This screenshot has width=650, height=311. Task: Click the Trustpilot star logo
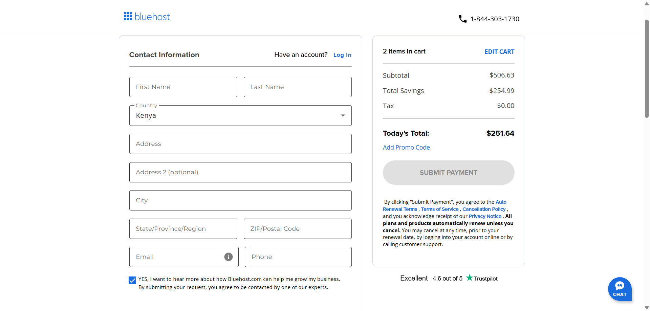click(469, 278)
